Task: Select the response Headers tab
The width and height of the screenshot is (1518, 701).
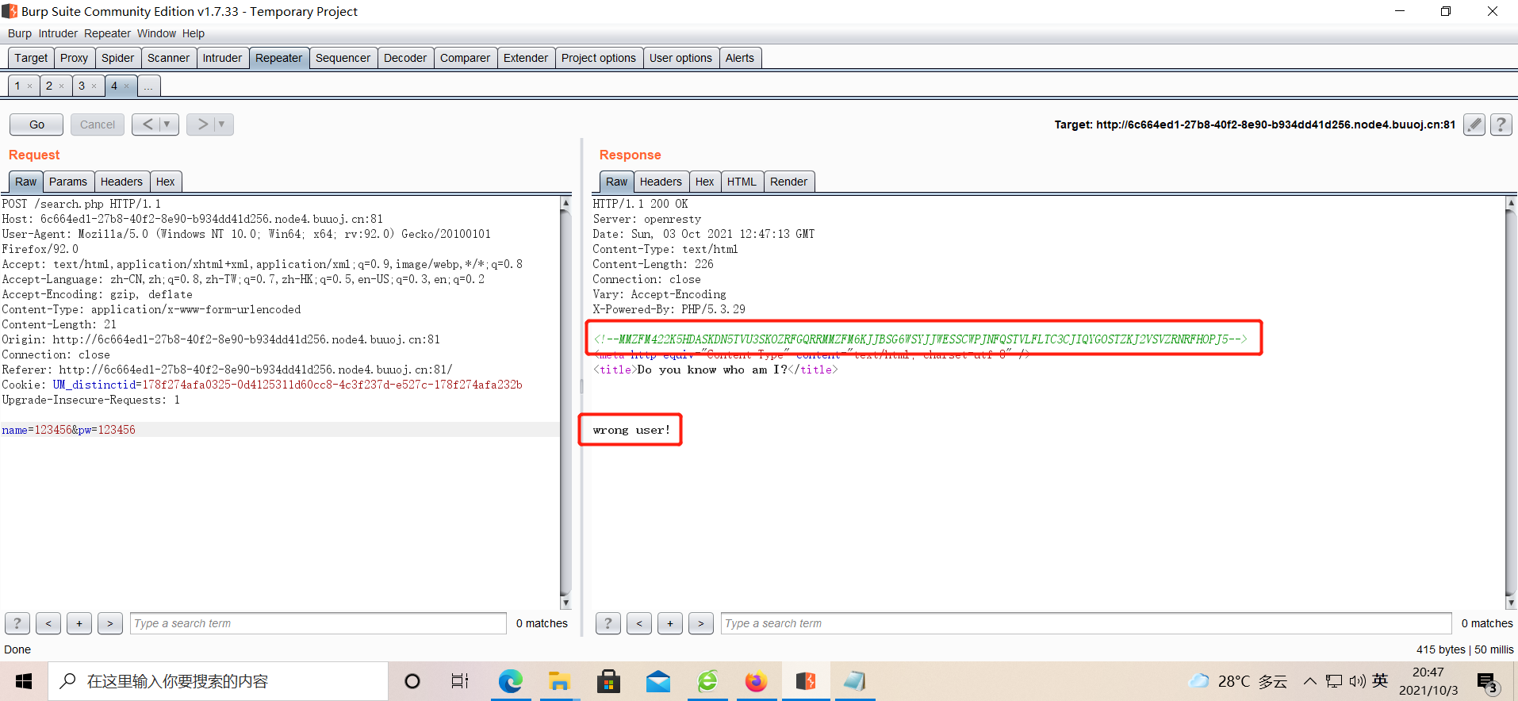Action: (x=661, y=182)
